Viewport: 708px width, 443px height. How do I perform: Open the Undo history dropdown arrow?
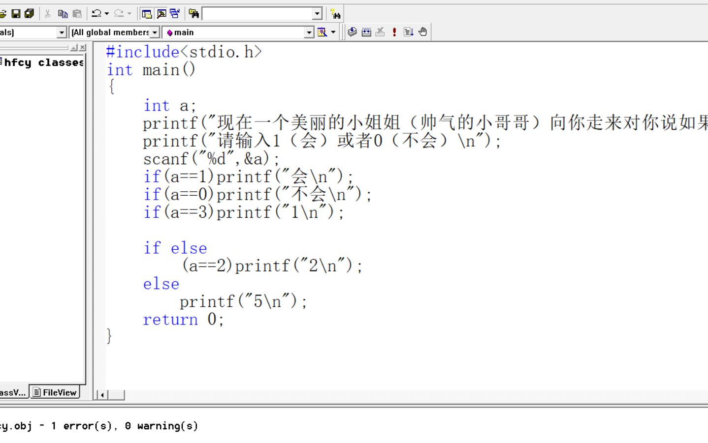pos(106,14)
